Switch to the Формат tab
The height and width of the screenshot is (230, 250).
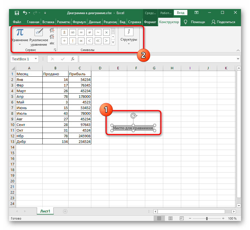point(150,22)
